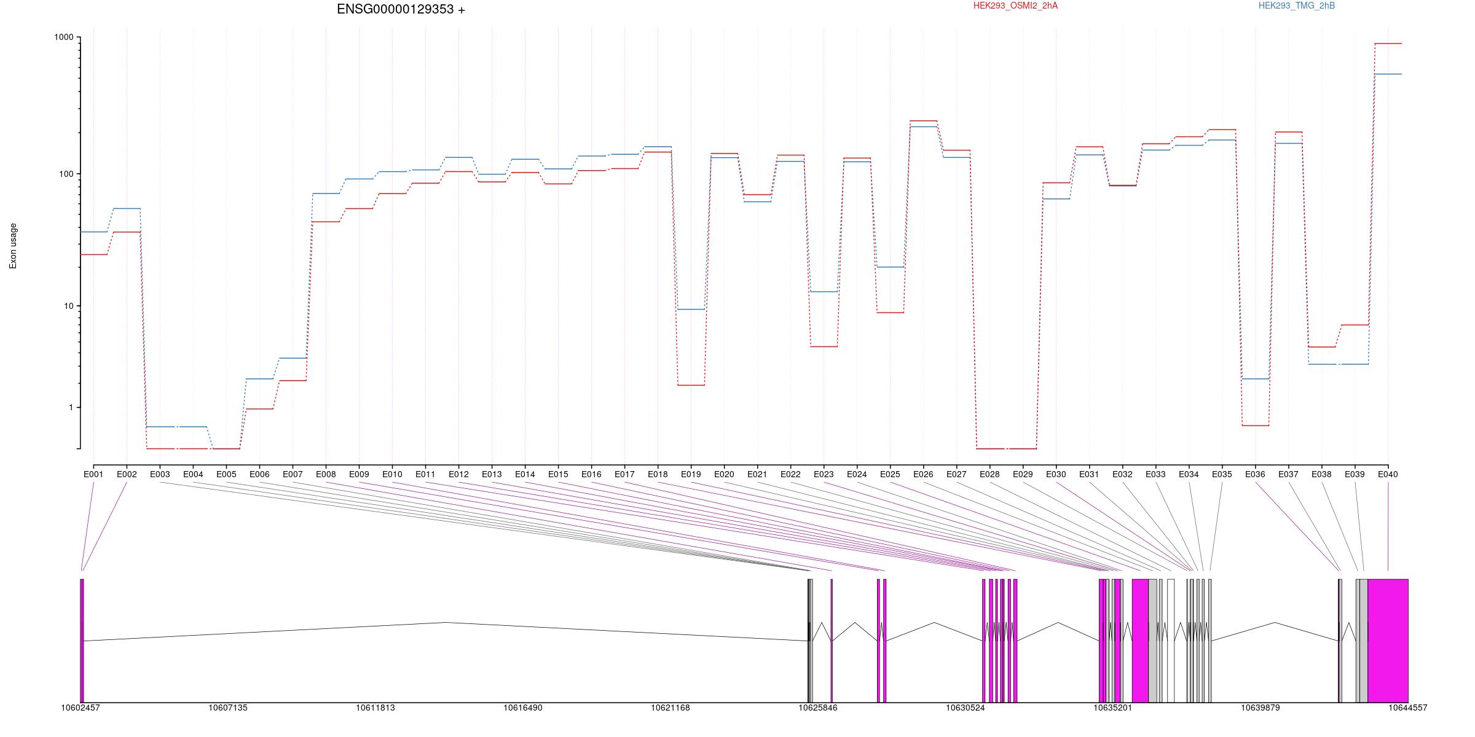Click the red E040 usage line segment

pyautogui.click(x=1388, y=44)
